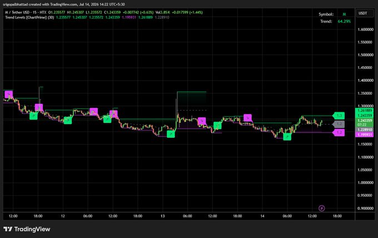
Task: Click the magenta 1.195931 value in indicator legend
Action: [x=129, y=17]
